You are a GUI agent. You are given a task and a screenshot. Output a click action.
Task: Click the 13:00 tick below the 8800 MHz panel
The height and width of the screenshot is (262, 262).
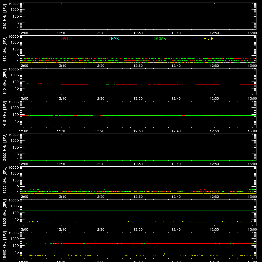(252, 230)
